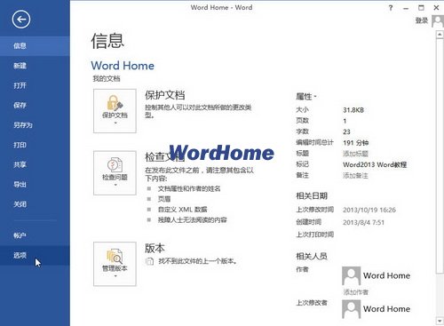Click the editing time 191 分钟

355,143
